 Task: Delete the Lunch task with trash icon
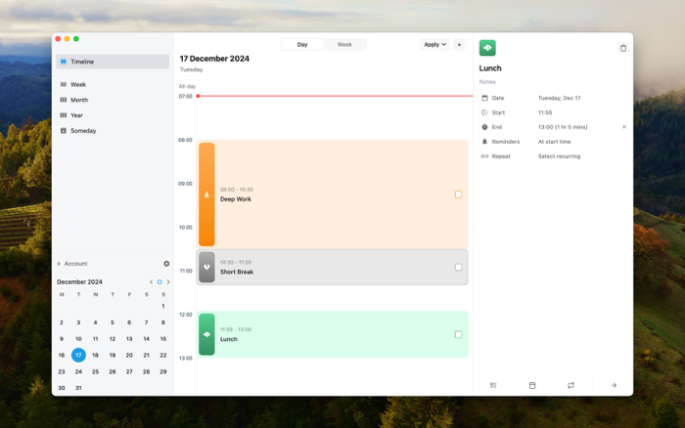(x=623, y=48)
